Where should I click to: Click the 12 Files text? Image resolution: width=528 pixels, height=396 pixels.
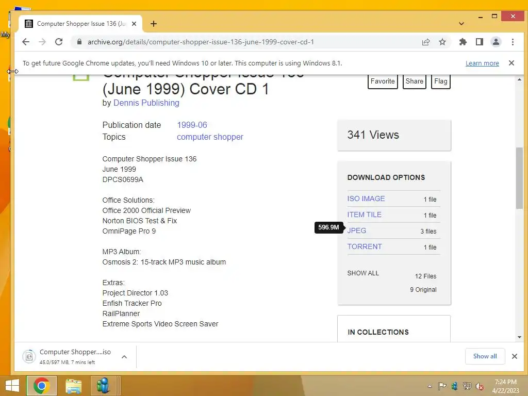[x=425, y=276]
